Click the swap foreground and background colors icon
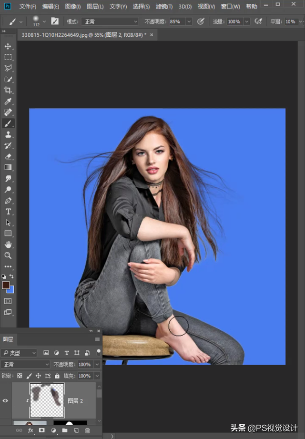 pos(11,276)
